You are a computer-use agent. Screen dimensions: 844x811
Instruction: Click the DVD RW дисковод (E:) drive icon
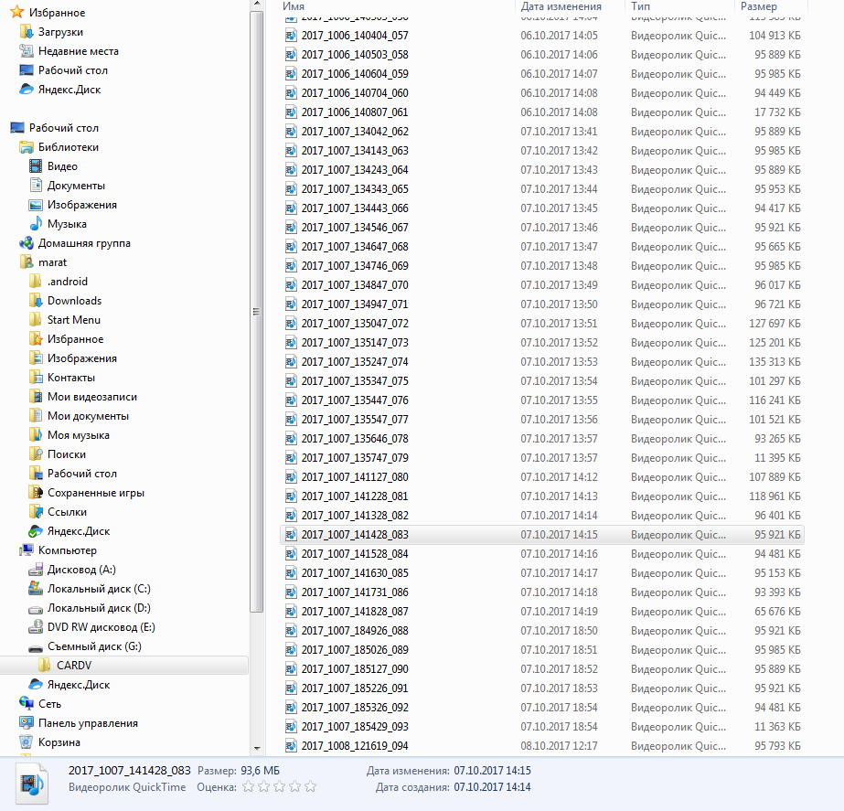(x=36, y=627)
